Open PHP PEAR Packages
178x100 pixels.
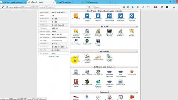click(x=109, y=73)
